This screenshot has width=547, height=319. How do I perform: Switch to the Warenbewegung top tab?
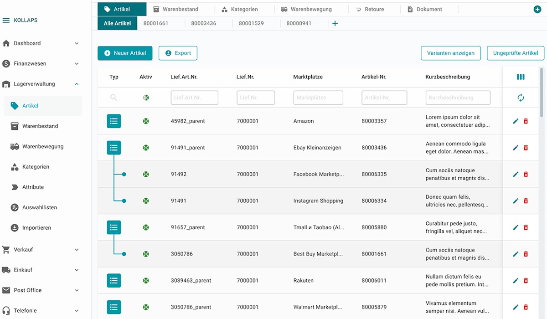[310, 9]
